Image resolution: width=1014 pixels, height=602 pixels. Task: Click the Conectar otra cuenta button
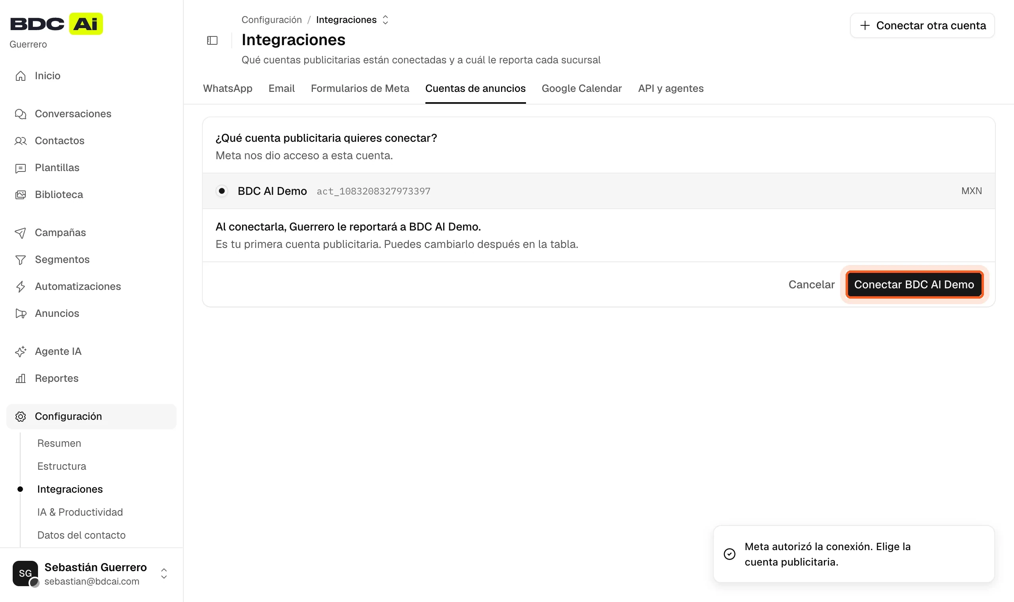[x=923, y=26]
